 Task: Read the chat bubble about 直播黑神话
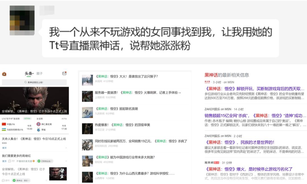(161, 38)
